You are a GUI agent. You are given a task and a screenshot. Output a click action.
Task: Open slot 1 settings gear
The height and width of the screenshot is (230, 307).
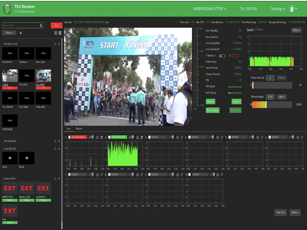click(97, 137)
